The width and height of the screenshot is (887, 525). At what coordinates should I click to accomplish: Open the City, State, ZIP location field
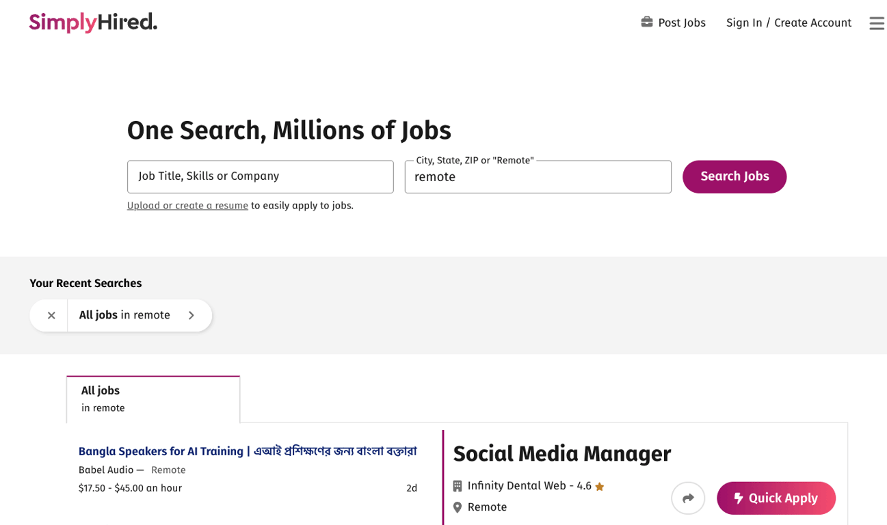(538, 176)
